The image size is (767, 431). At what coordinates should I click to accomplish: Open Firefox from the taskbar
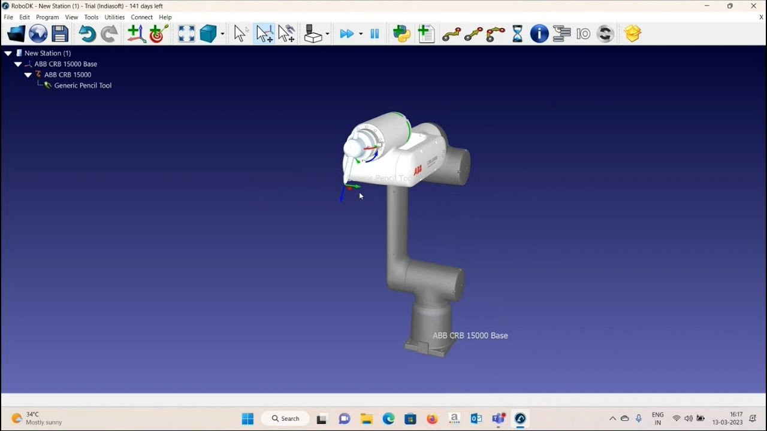click(x=433, y=418)
